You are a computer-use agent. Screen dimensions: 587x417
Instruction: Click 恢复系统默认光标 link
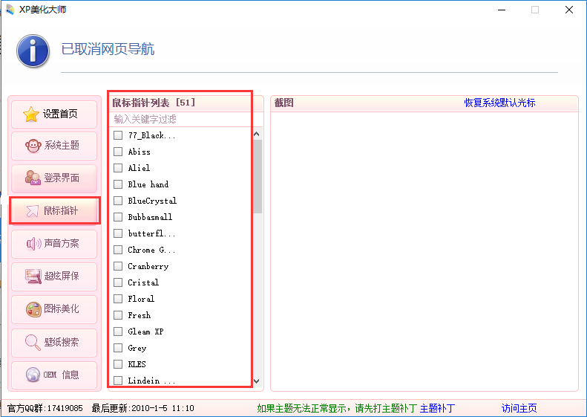click(x=499, y=103)
